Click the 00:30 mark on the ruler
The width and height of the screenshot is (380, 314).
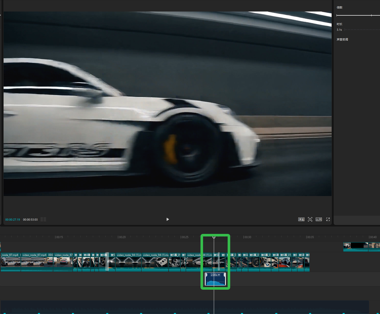point(247,237)
